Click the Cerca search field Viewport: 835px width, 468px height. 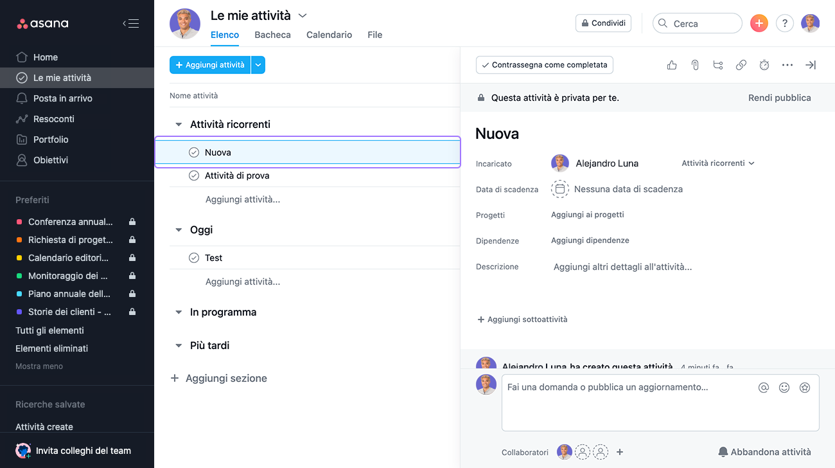698,23
